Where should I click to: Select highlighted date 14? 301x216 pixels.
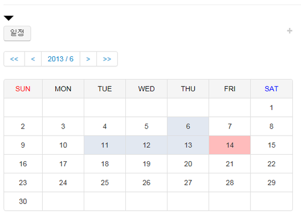pyautogui.click(x=230, y=145)
